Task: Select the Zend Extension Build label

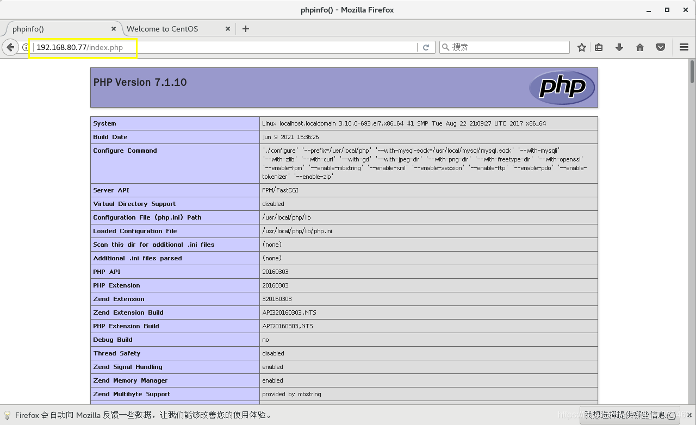Action: 128,312
